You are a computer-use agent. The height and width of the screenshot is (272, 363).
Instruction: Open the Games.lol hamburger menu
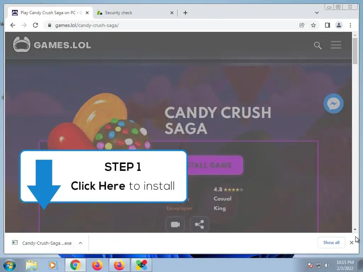tap(336, 45)
